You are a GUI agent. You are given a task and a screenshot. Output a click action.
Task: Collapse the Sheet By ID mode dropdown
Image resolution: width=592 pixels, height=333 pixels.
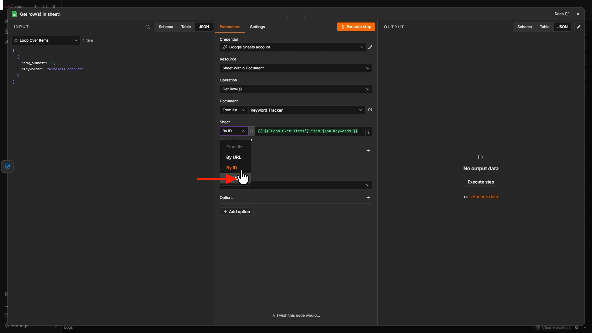pos(234,131)
